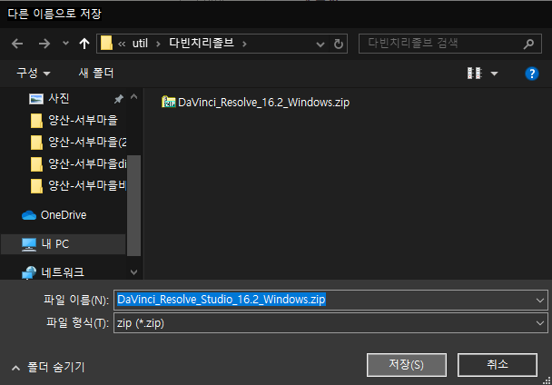Select 다빈치리졸브 in the address path

pyautogui.click(x=202, y=43)
